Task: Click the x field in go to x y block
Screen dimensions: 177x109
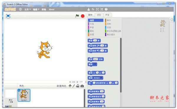Action: pos(97,73)
